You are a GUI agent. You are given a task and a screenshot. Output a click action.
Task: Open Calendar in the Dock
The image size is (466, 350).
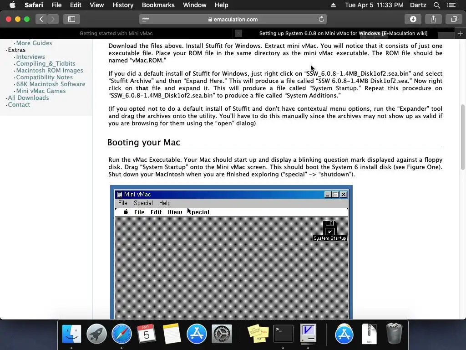click(x=146, y=334)
